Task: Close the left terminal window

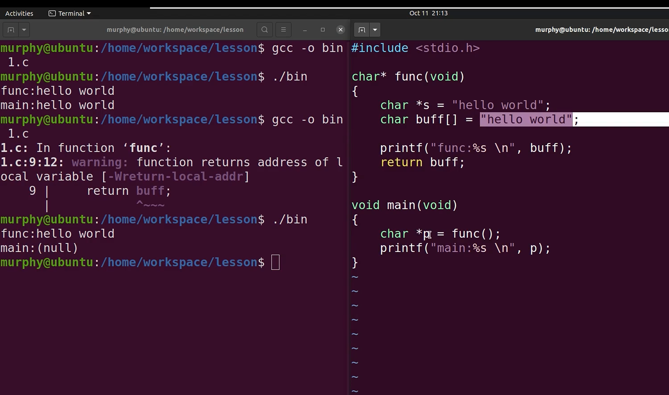Action: coord(341,30)
